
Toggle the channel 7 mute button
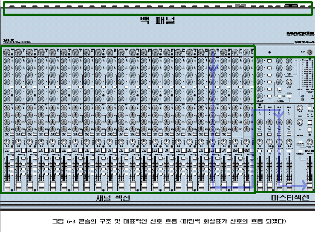(75, 151)
